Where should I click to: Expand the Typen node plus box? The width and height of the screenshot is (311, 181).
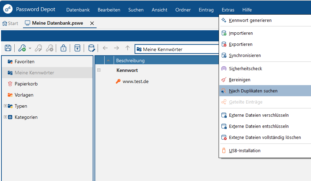tap(5, 106)
